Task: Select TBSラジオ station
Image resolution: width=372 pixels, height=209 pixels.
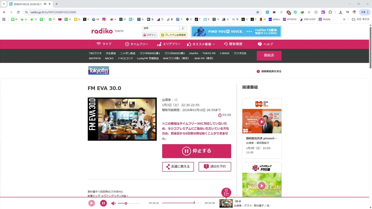Action: coord(95,53)
